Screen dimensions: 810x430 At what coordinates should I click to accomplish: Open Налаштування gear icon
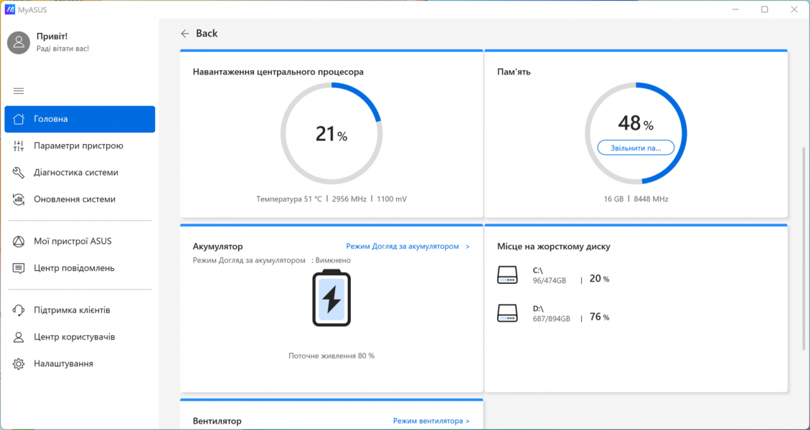pyautogui.click(x=19, y=363)
